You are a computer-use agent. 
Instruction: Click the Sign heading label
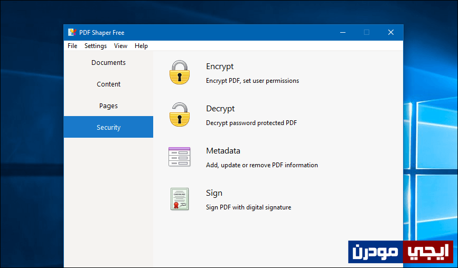(214, 193)
